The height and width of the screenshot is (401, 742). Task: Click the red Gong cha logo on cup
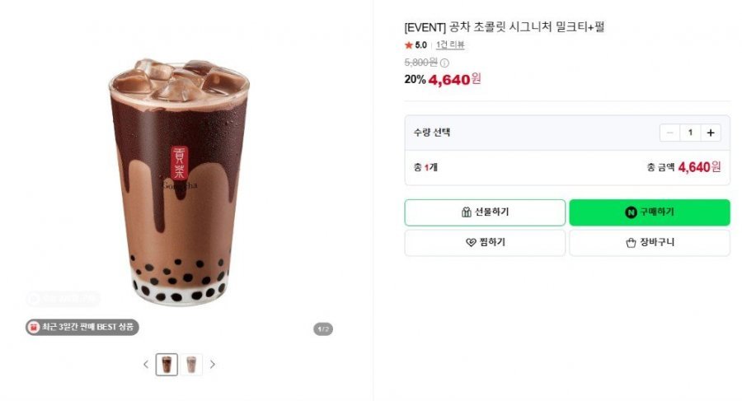pyautogui.click(x=180, y=163)
